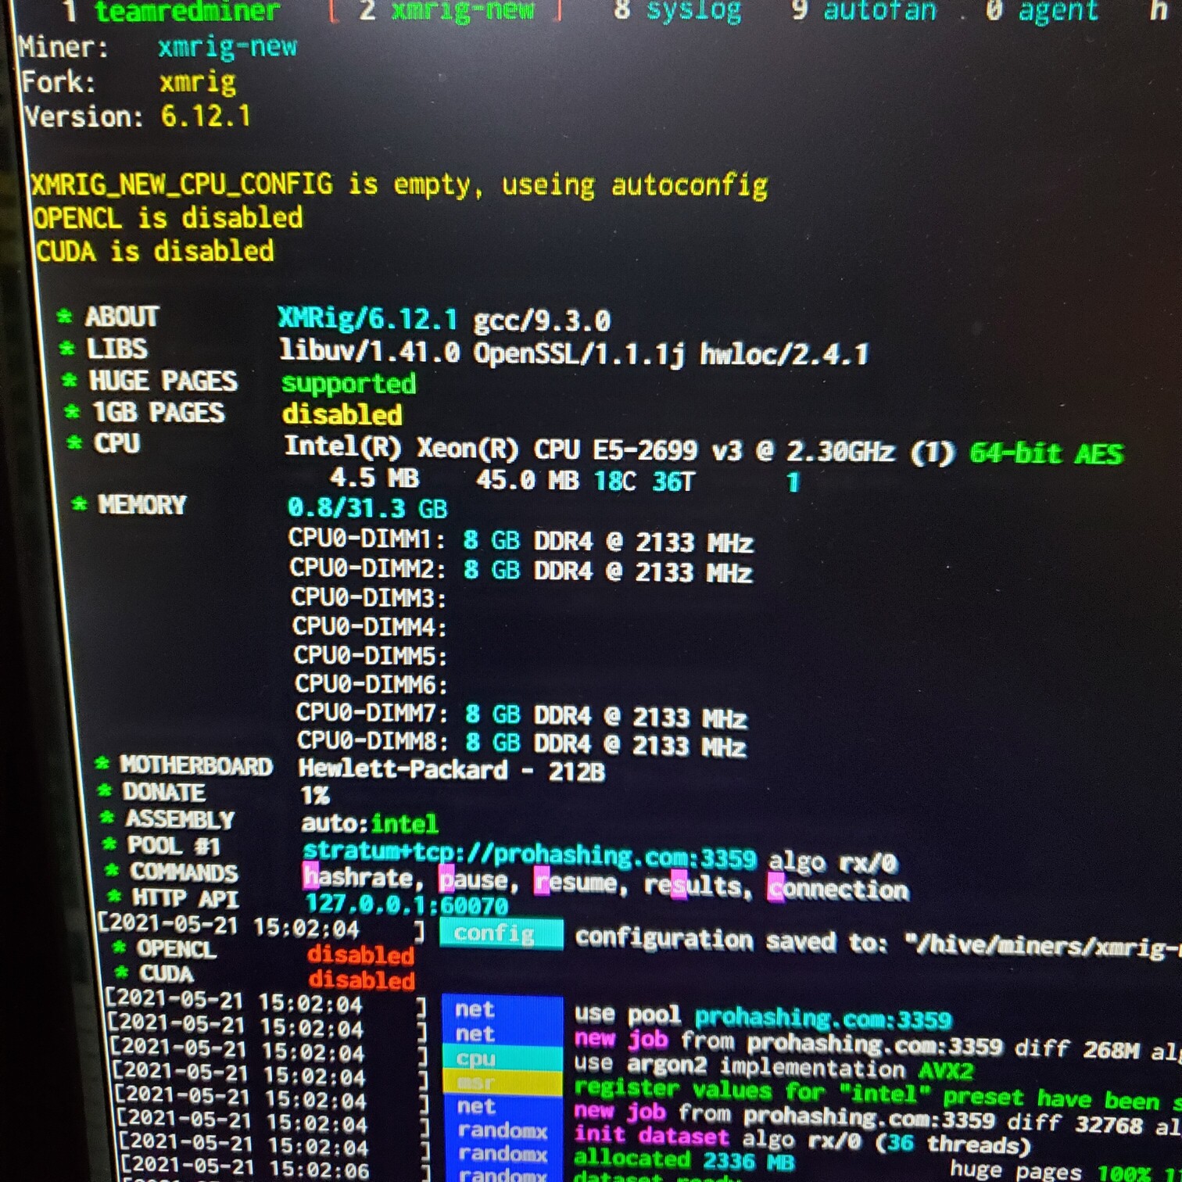1182x1182 pixels.
Task: Click the HUGE PAGES supported value
Action: (349, 384)
